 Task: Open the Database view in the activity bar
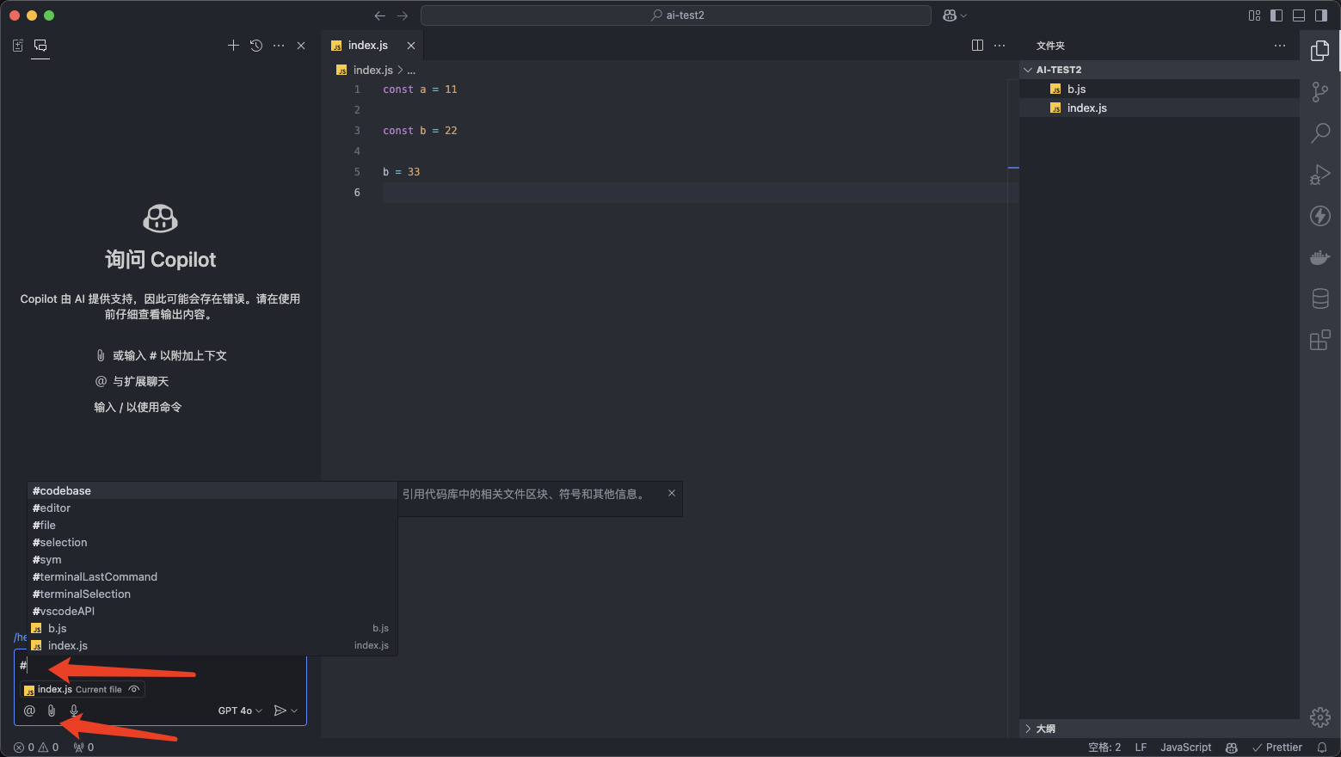pos(1320,298)
